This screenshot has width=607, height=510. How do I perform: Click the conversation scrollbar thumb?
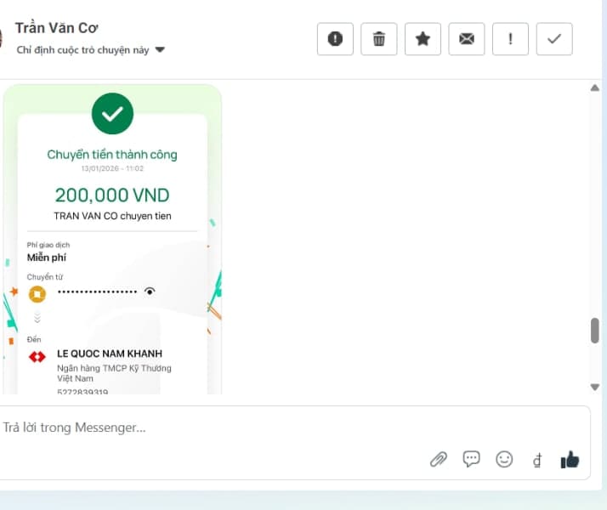pyautogui.click(x=595, y=331)
